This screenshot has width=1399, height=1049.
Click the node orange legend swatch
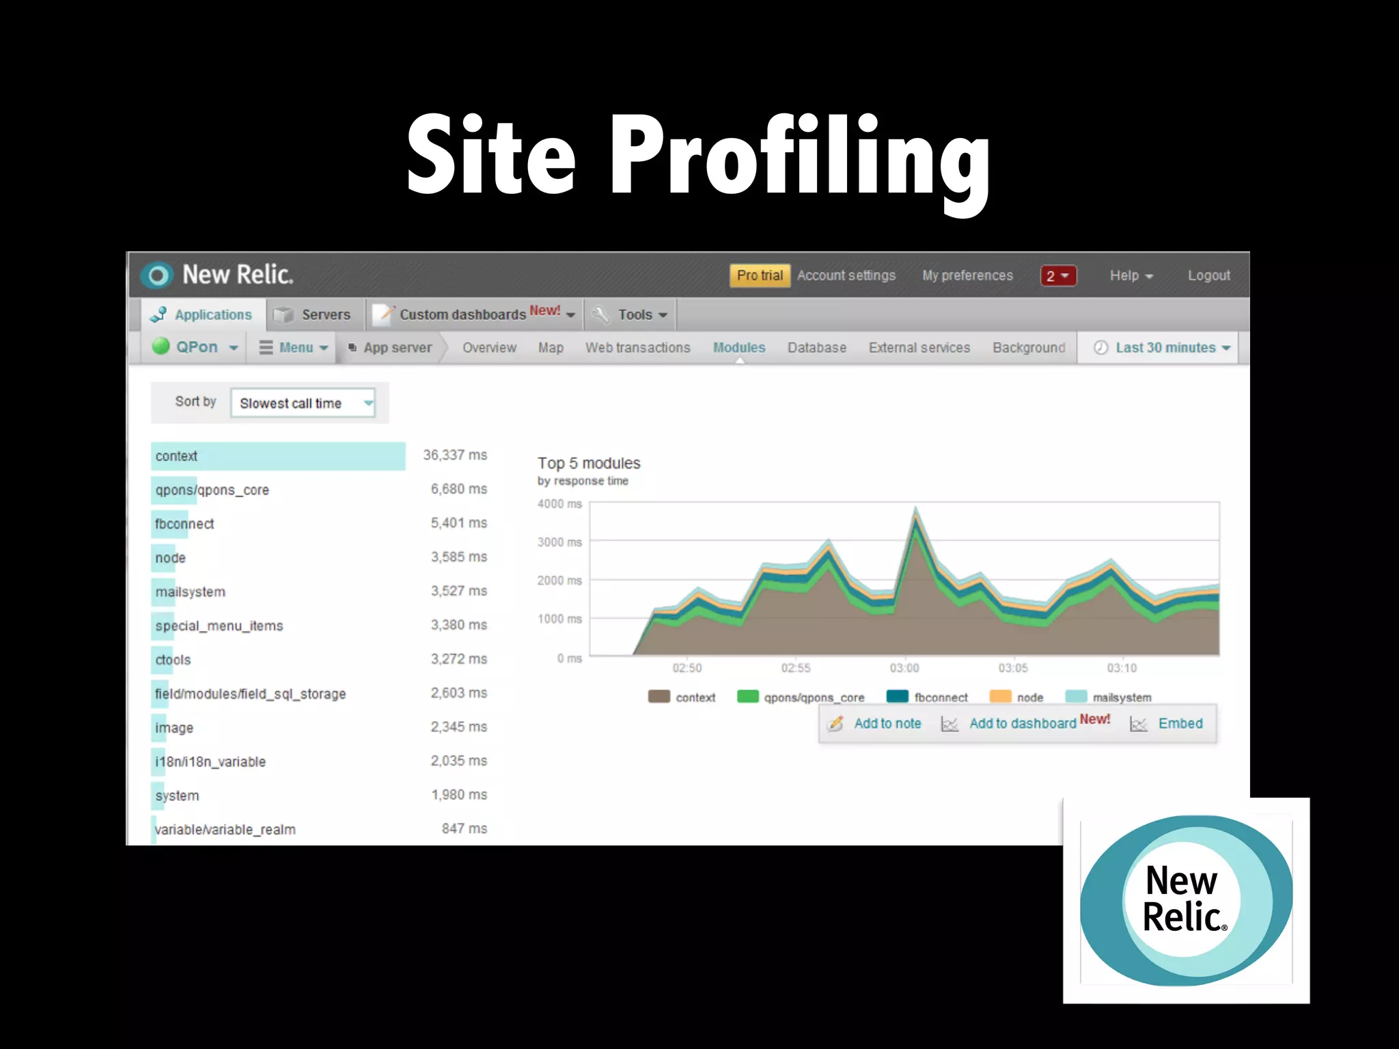tap(1000, 697)
